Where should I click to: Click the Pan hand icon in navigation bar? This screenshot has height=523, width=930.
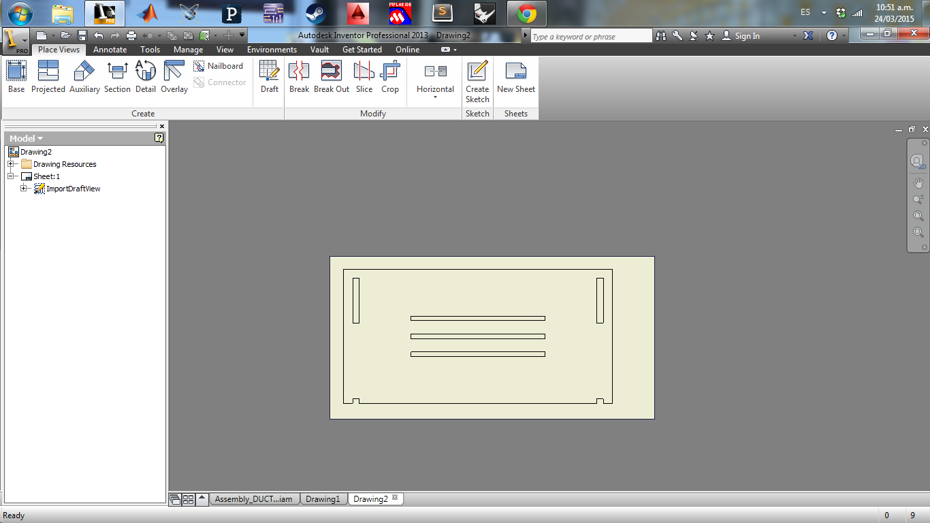918,183
